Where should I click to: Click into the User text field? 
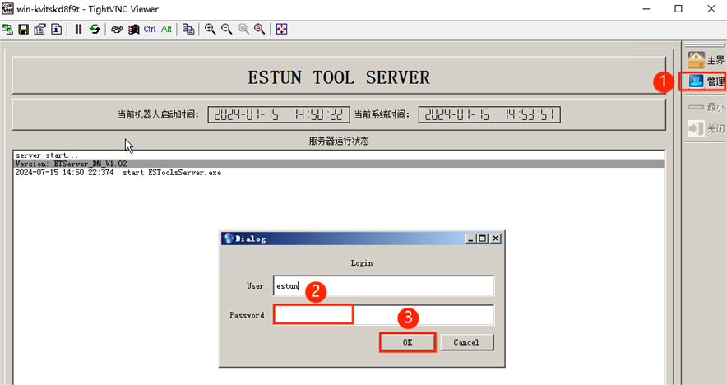click(383, 285)
